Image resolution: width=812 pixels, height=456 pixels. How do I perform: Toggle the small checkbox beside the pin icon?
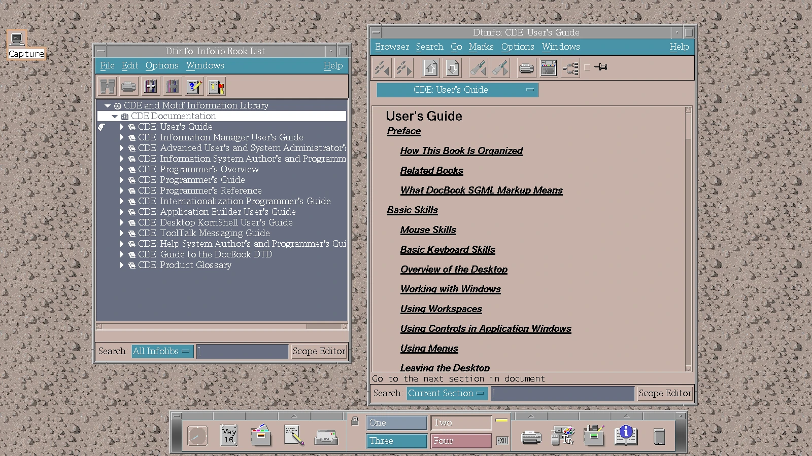(x=587, y=67)
